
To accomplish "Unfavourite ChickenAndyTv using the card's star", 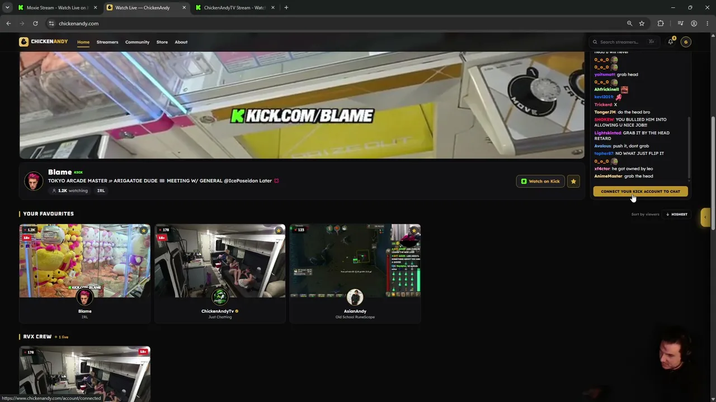I will [279, 230].
